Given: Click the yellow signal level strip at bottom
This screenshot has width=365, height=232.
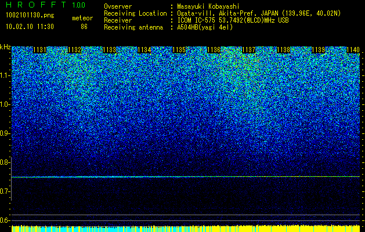Looking at the screenshot, I should click(x=186, y=229).
